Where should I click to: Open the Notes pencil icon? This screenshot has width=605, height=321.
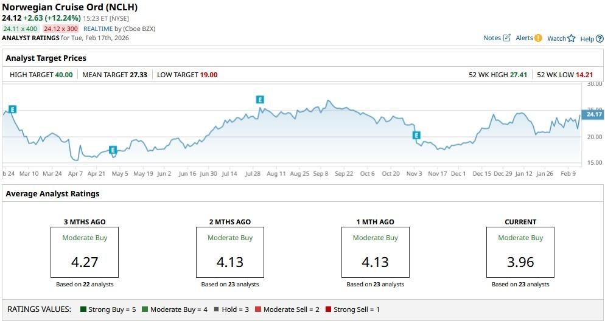pyautogui.click(x=507, y=38)
